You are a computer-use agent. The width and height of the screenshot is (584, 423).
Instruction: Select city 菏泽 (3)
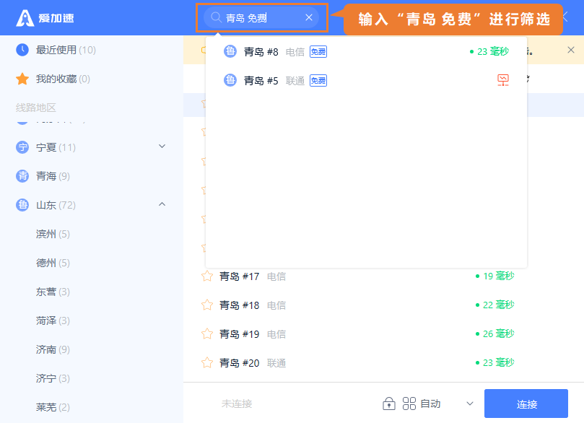[x=53, y=320]
